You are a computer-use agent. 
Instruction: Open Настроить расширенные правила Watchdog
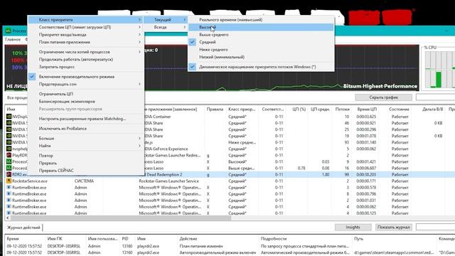86,119
